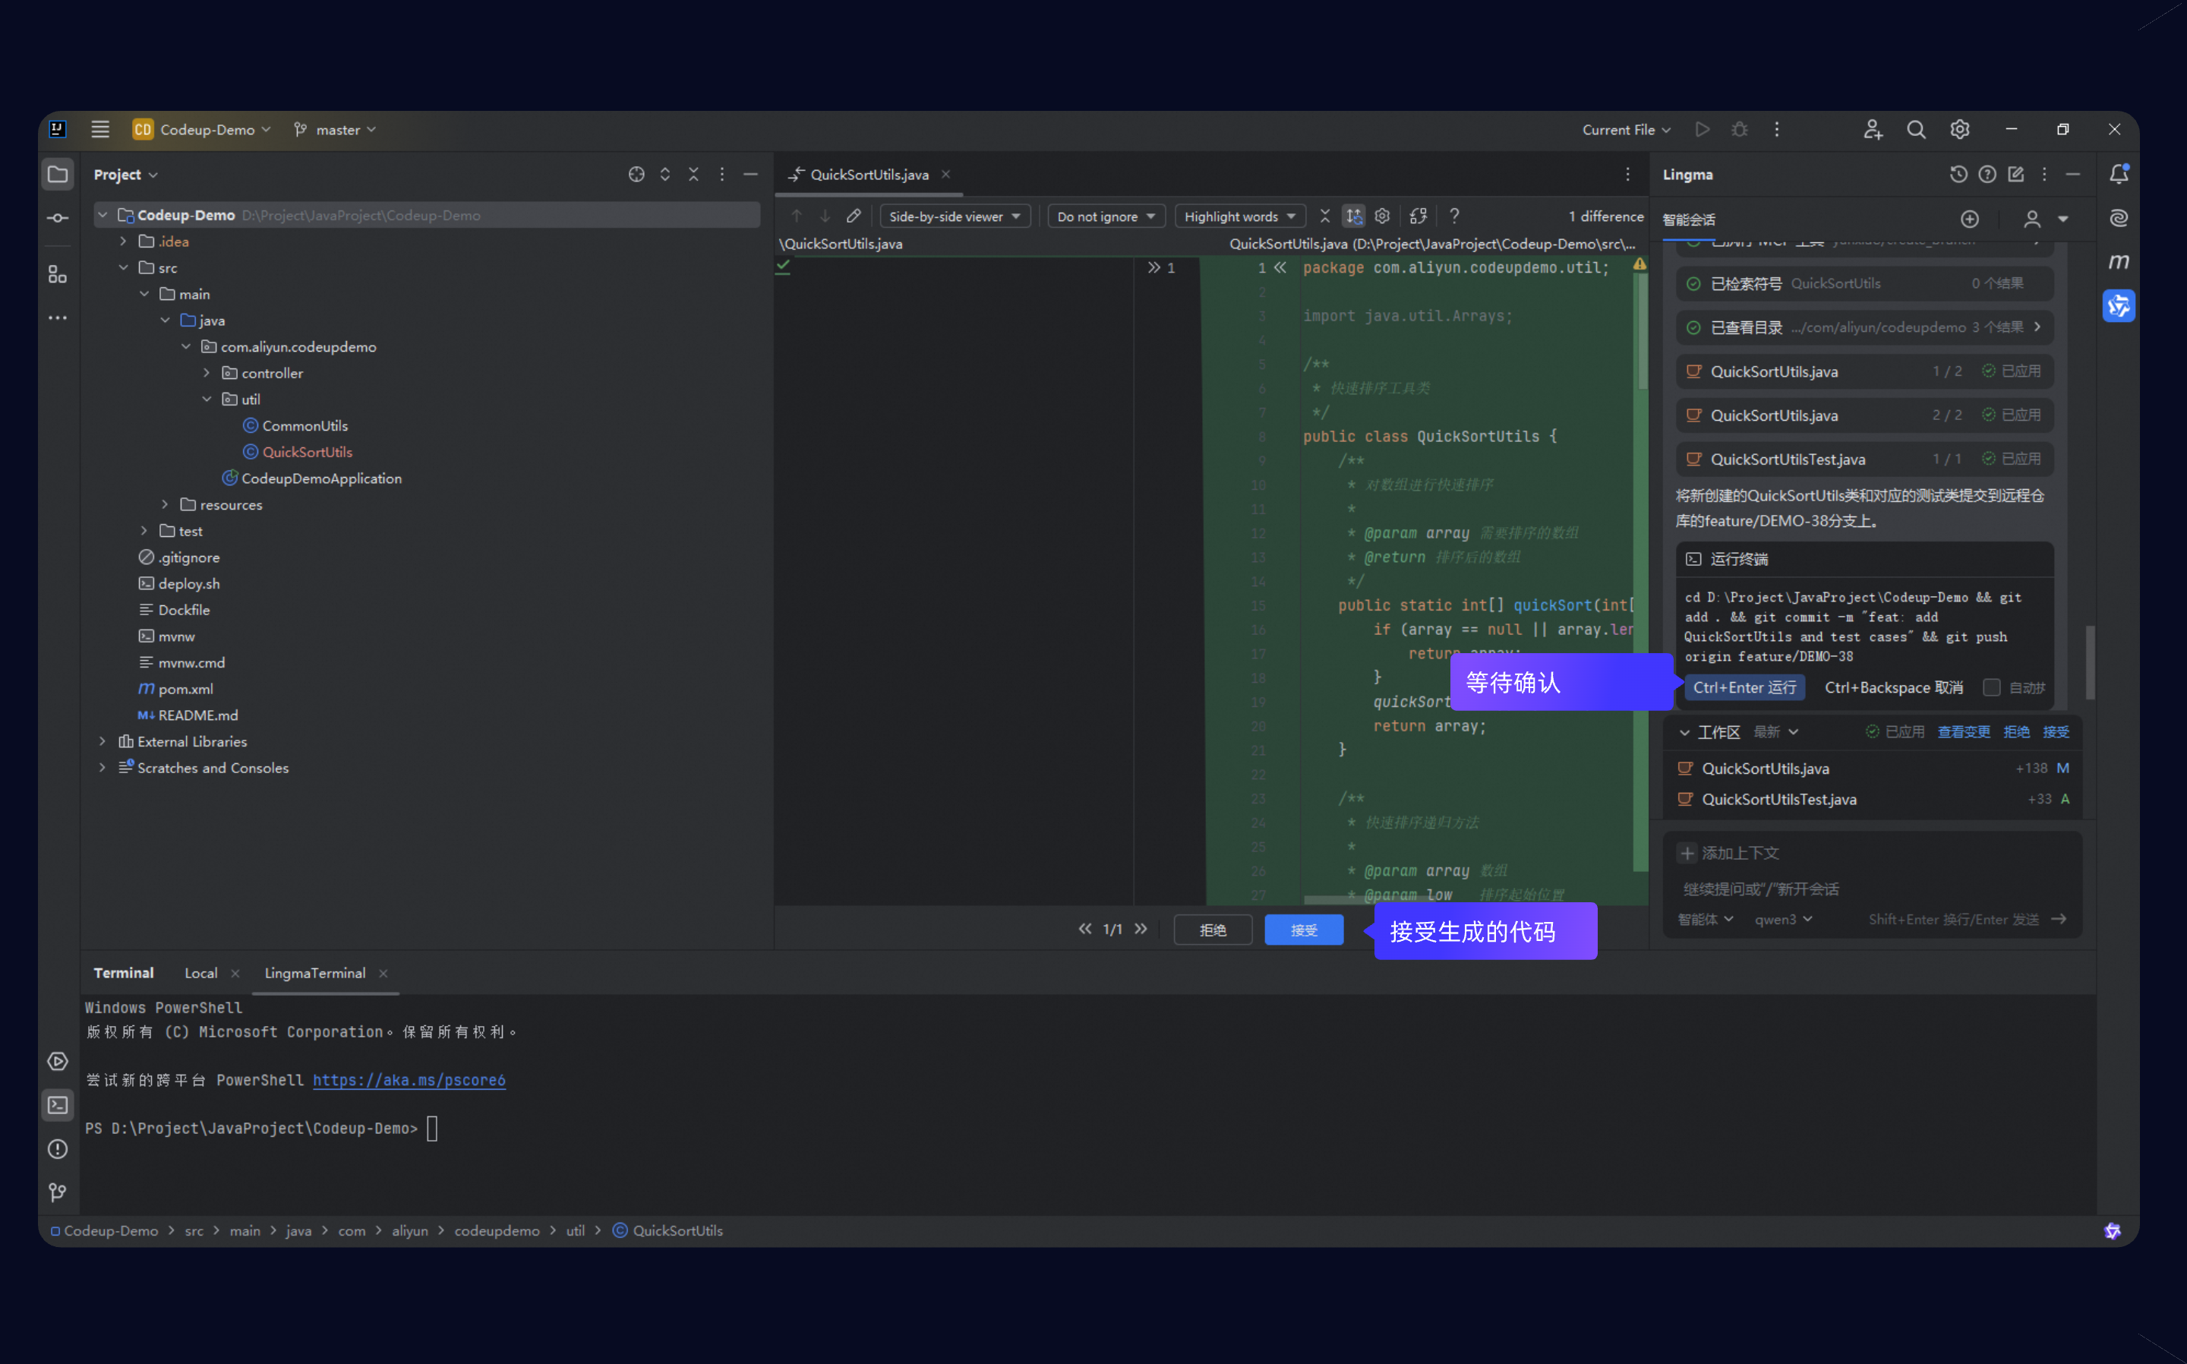Open the aka.ms/pscore6 link in terminal

click(409, 1080)
